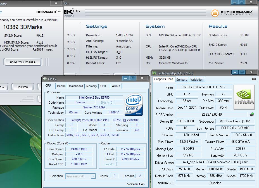The image size is (259, 188).
Task: Click the Multiplier x 6.0 value
Action: pos(79,154)
